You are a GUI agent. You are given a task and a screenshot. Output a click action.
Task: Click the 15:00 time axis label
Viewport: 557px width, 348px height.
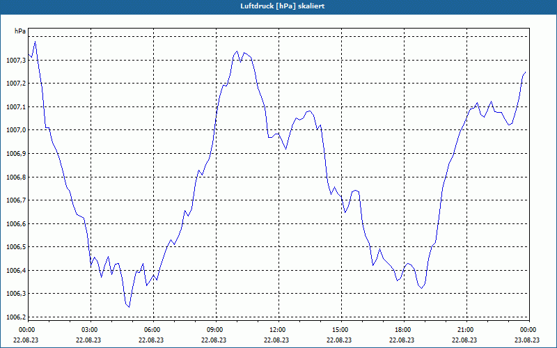(341, 330)
